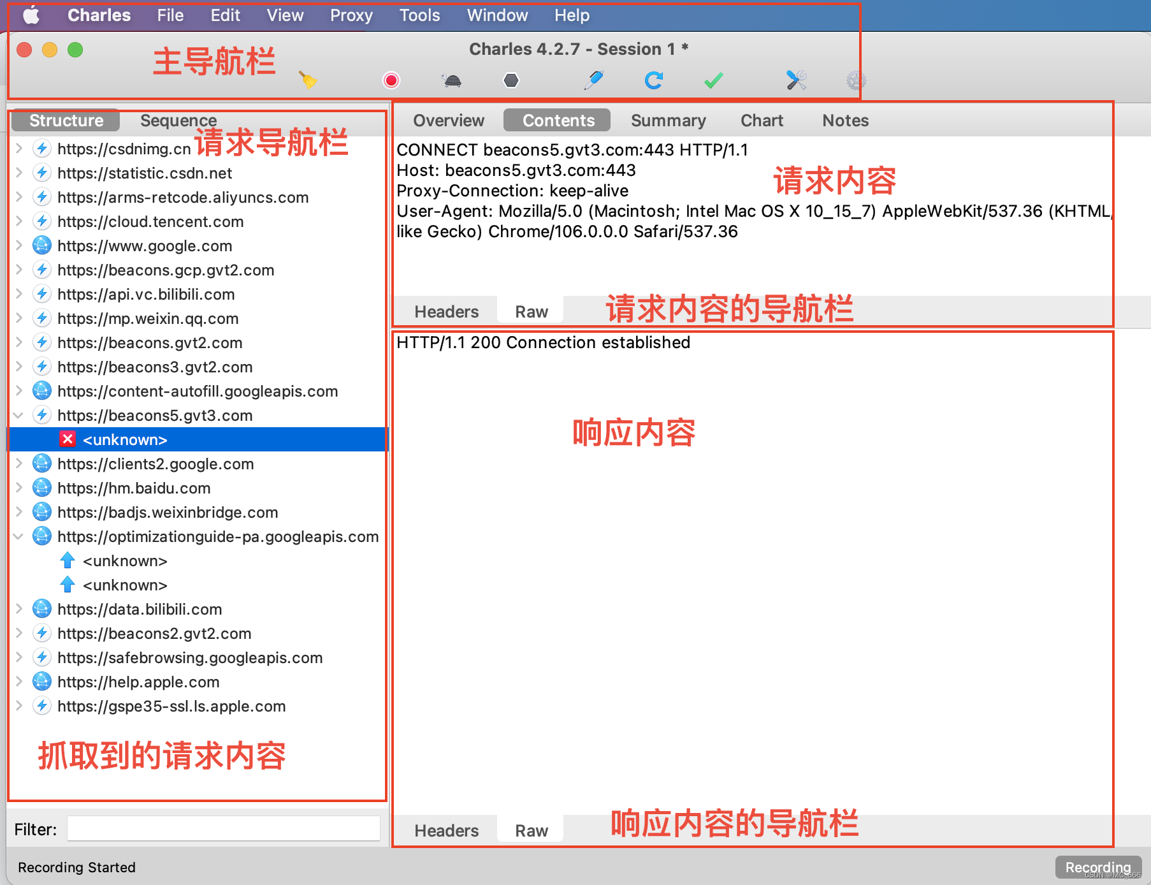This screenshot has height=885, width=1151.
Task: Click the red X icon on selected unknown row
Action: 68,439
